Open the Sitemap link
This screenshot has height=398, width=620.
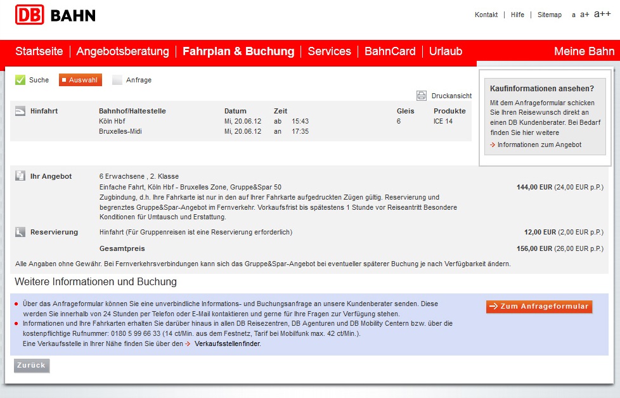[550, 15]
